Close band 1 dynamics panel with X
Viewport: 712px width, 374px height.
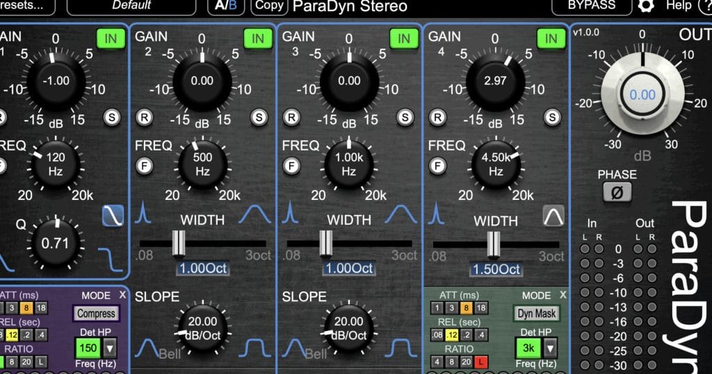[x=122, y=295]
